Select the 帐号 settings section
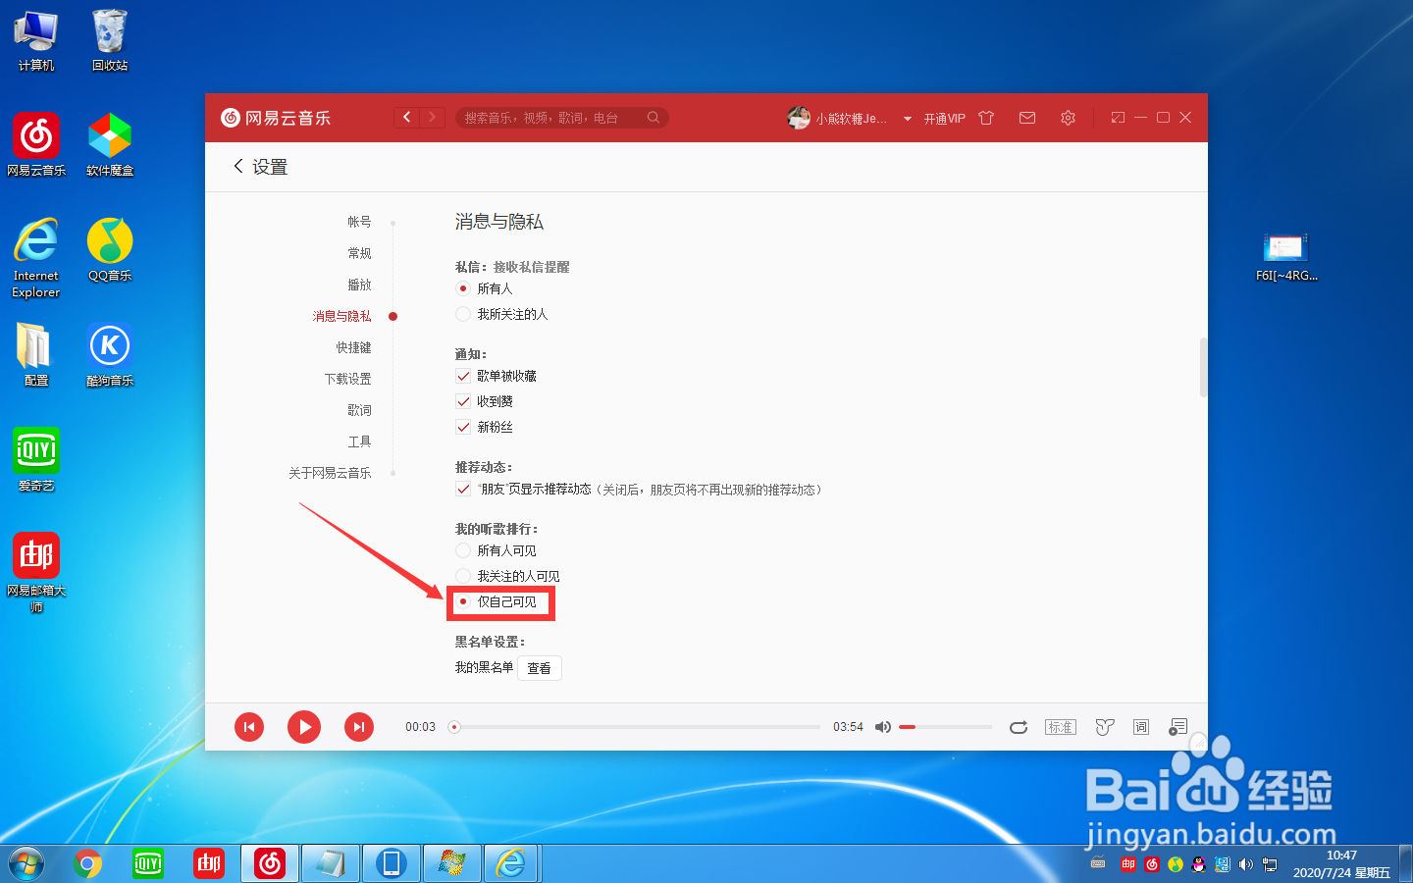The height and width of the screenshot is (883, 1413). [x=359, y=222]
